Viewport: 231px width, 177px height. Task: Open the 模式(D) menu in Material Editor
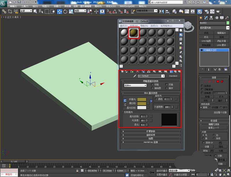[124, 26]
